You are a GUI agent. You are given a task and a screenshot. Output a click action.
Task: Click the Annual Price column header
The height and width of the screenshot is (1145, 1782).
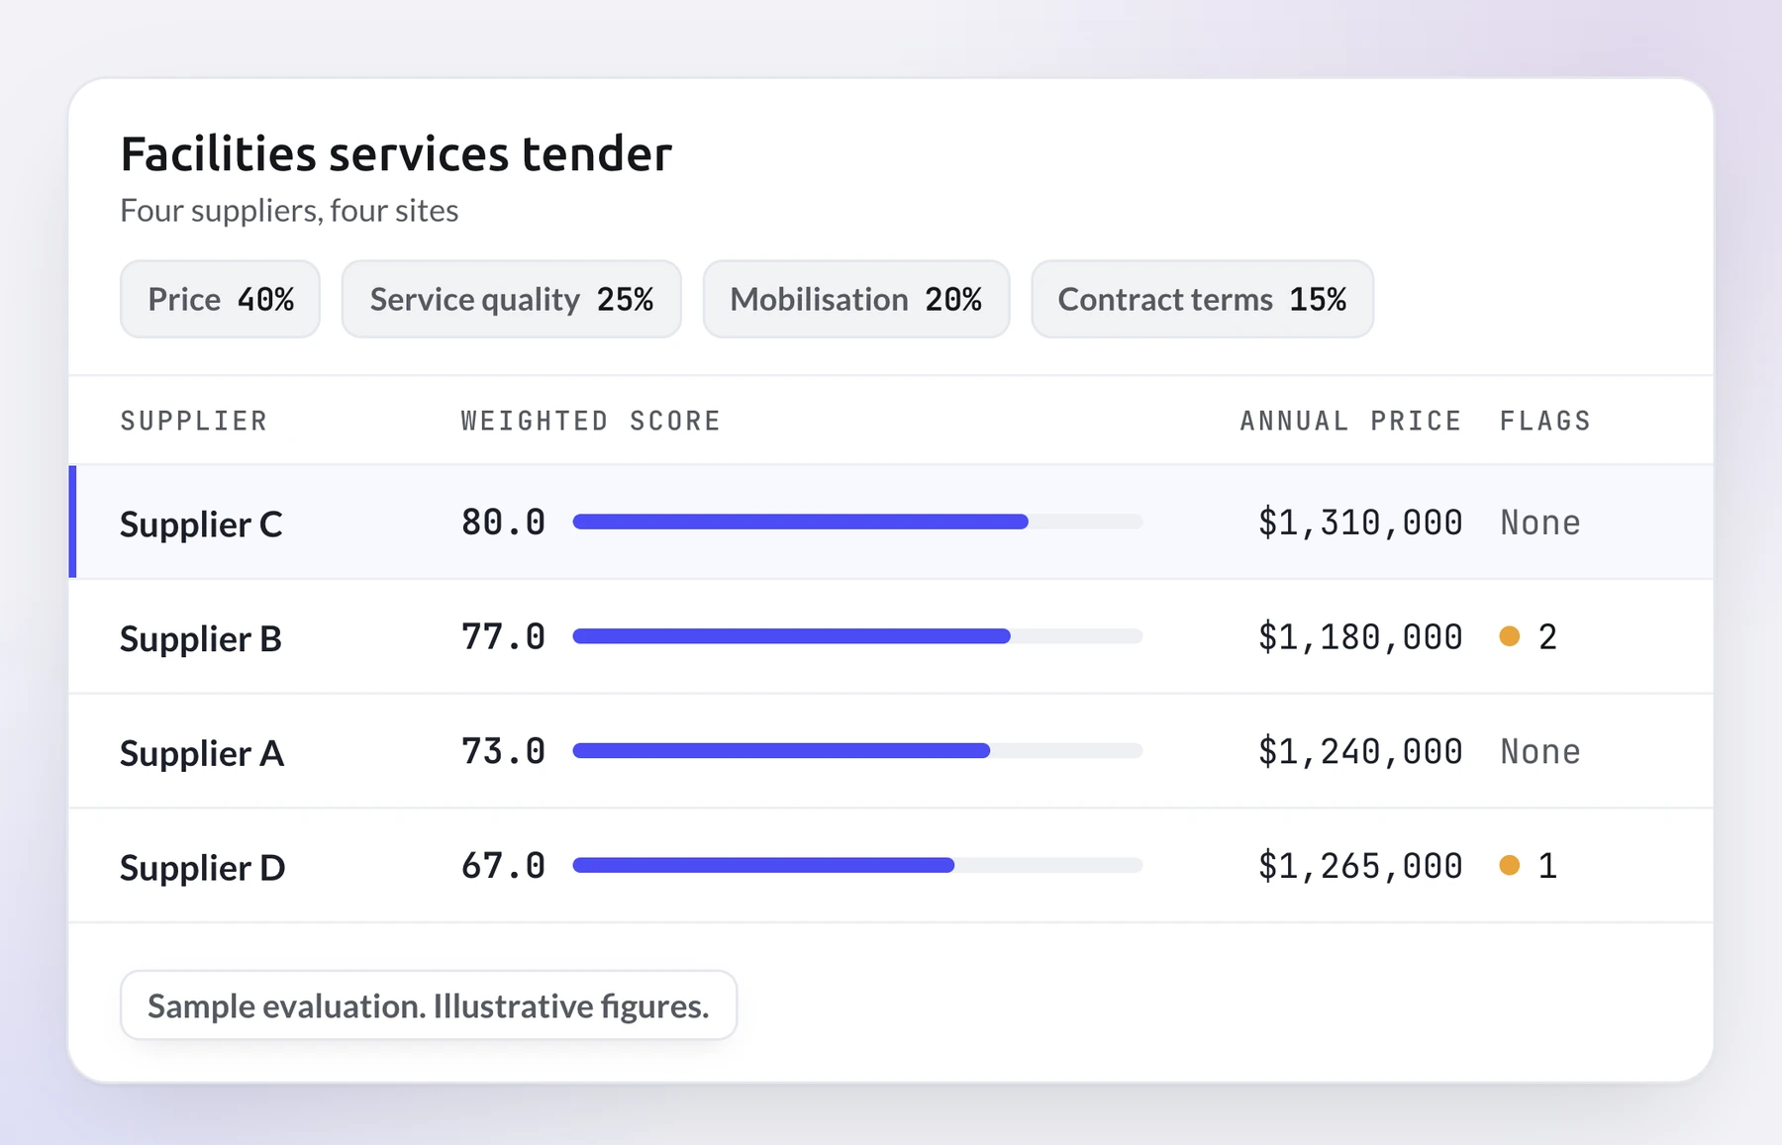pos(1350,421)
